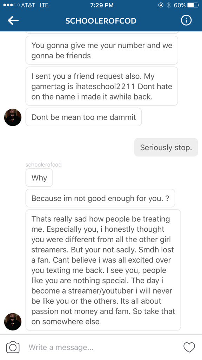Tap the signal strength dots

coord(11,5)
